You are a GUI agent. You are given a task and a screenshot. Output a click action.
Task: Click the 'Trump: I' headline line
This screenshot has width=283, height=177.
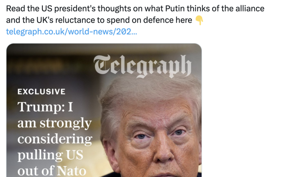tap(45, 107)
